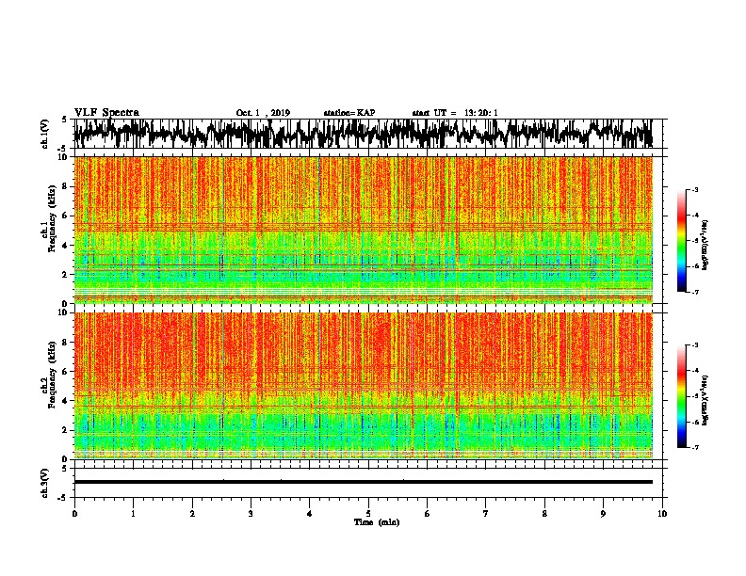Click the ch.1 colorbar label "log(PSD)(V²/Hz)"
The image size is (746, 576).
point(705,245)
